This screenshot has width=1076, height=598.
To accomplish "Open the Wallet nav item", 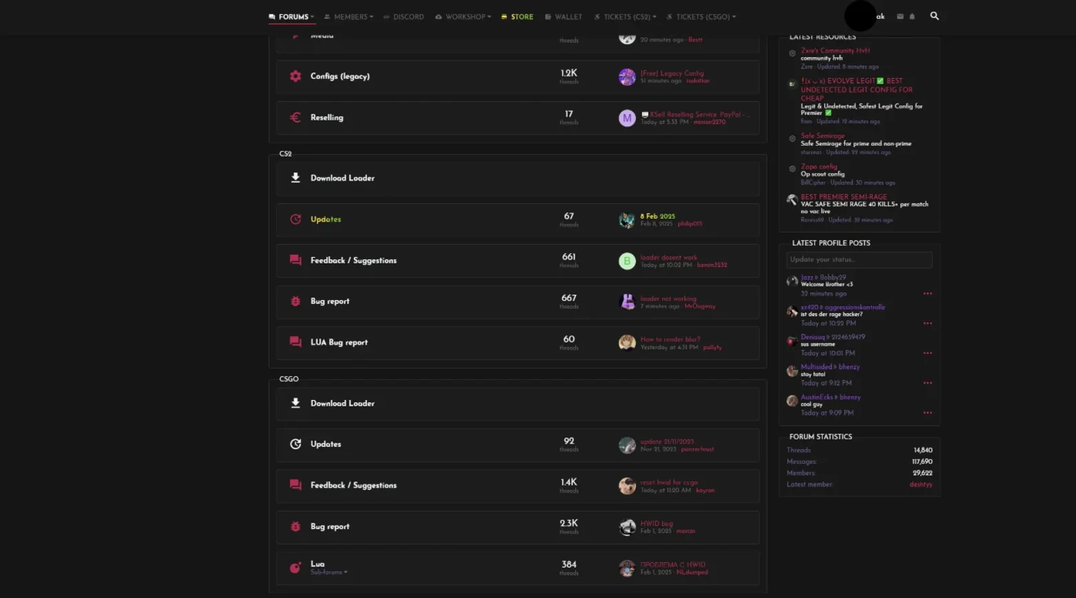I will 564,17.
